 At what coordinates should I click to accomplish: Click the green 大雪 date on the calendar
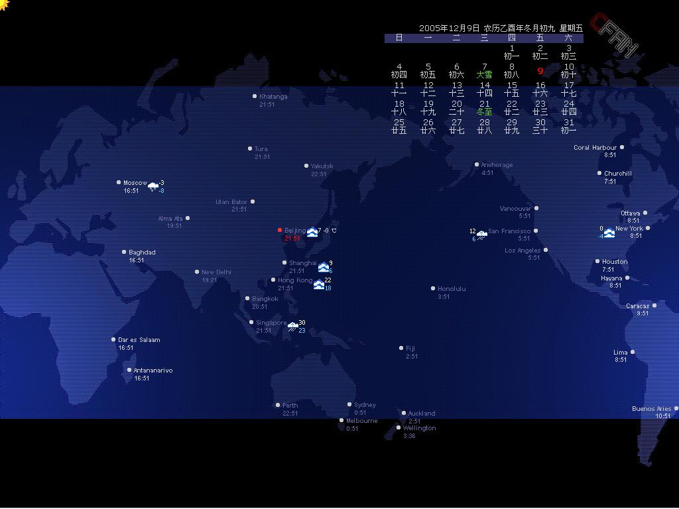click(x=484, y=75)
